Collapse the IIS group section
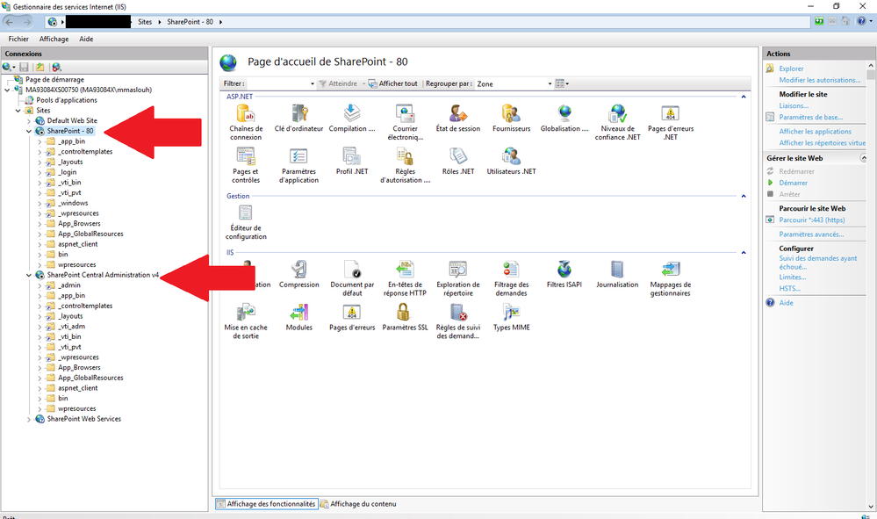877x519 pixels. (x=744, y=253)
